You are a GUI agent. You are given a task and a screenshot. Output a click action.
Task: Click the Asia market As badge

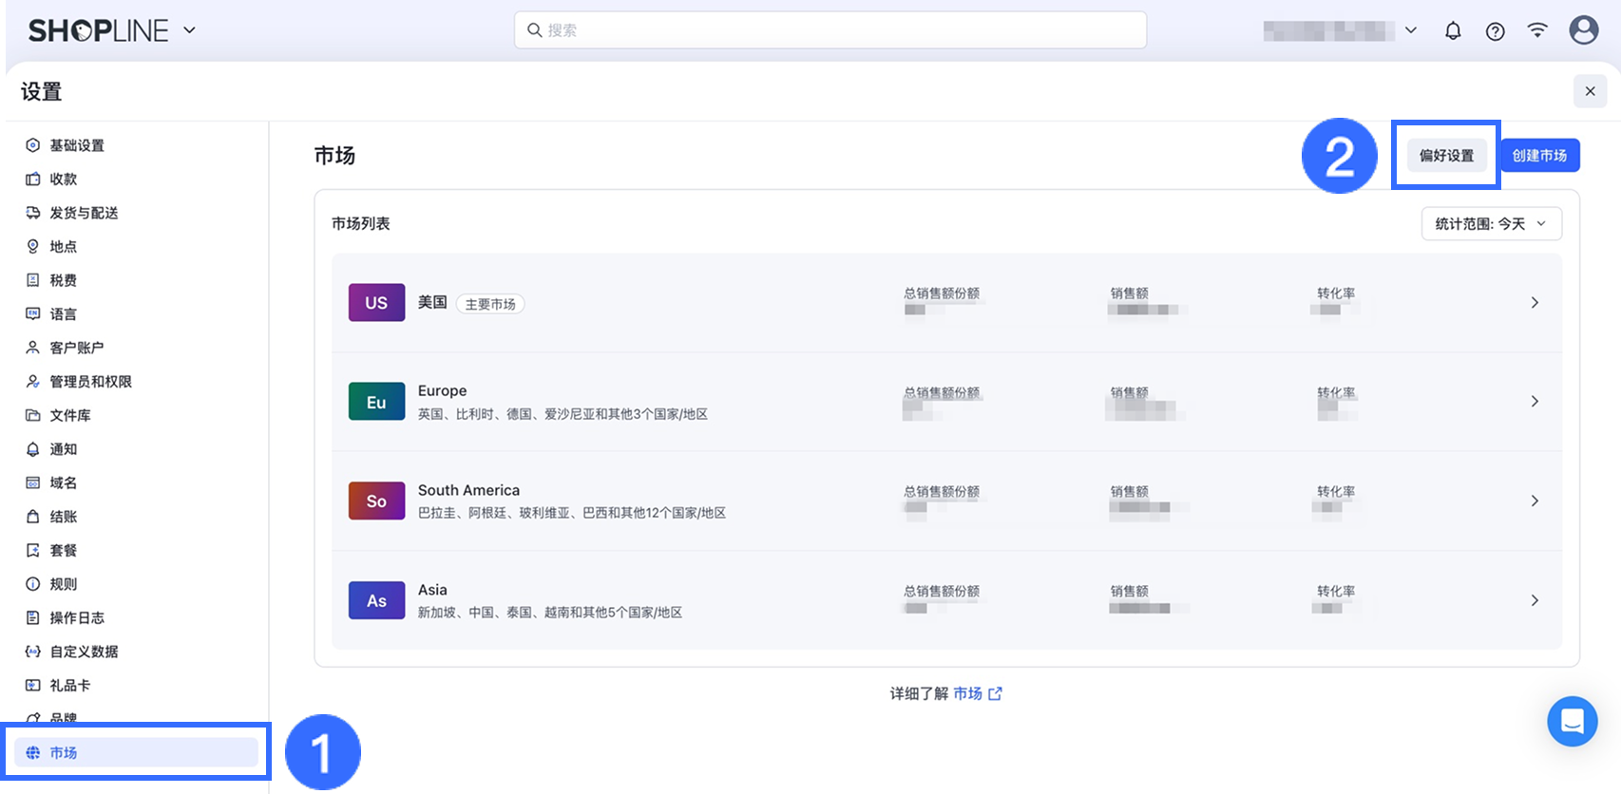pyautogui.click(x=376, y=600)
